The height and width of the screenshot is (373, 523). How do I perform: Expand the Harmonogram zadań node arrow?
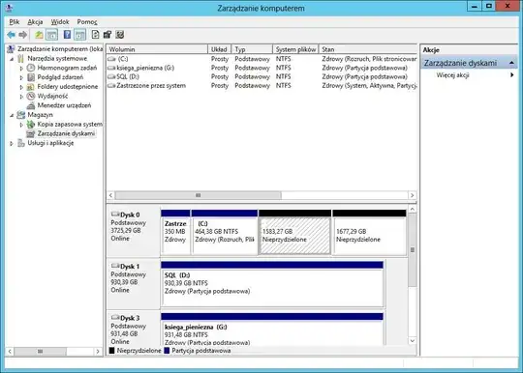[x=21, y=69]
